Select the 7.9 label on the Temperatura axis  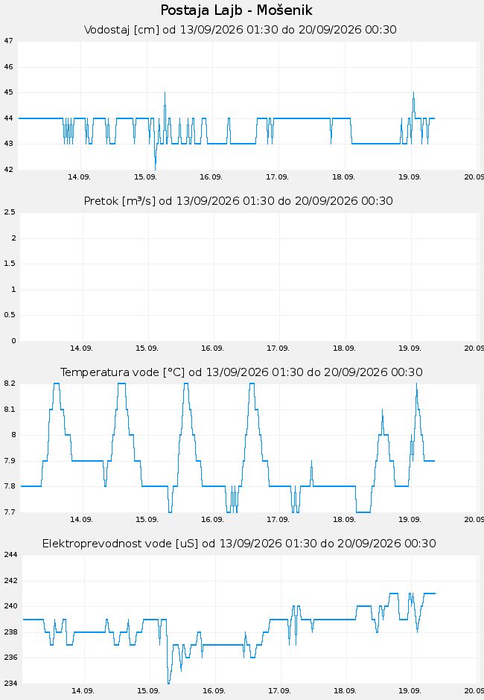coord(10,461)
